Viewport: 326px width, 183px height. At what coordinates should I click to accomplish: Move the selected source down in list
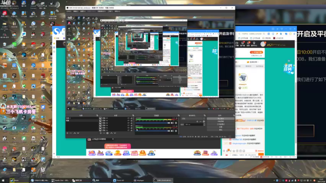115,133
